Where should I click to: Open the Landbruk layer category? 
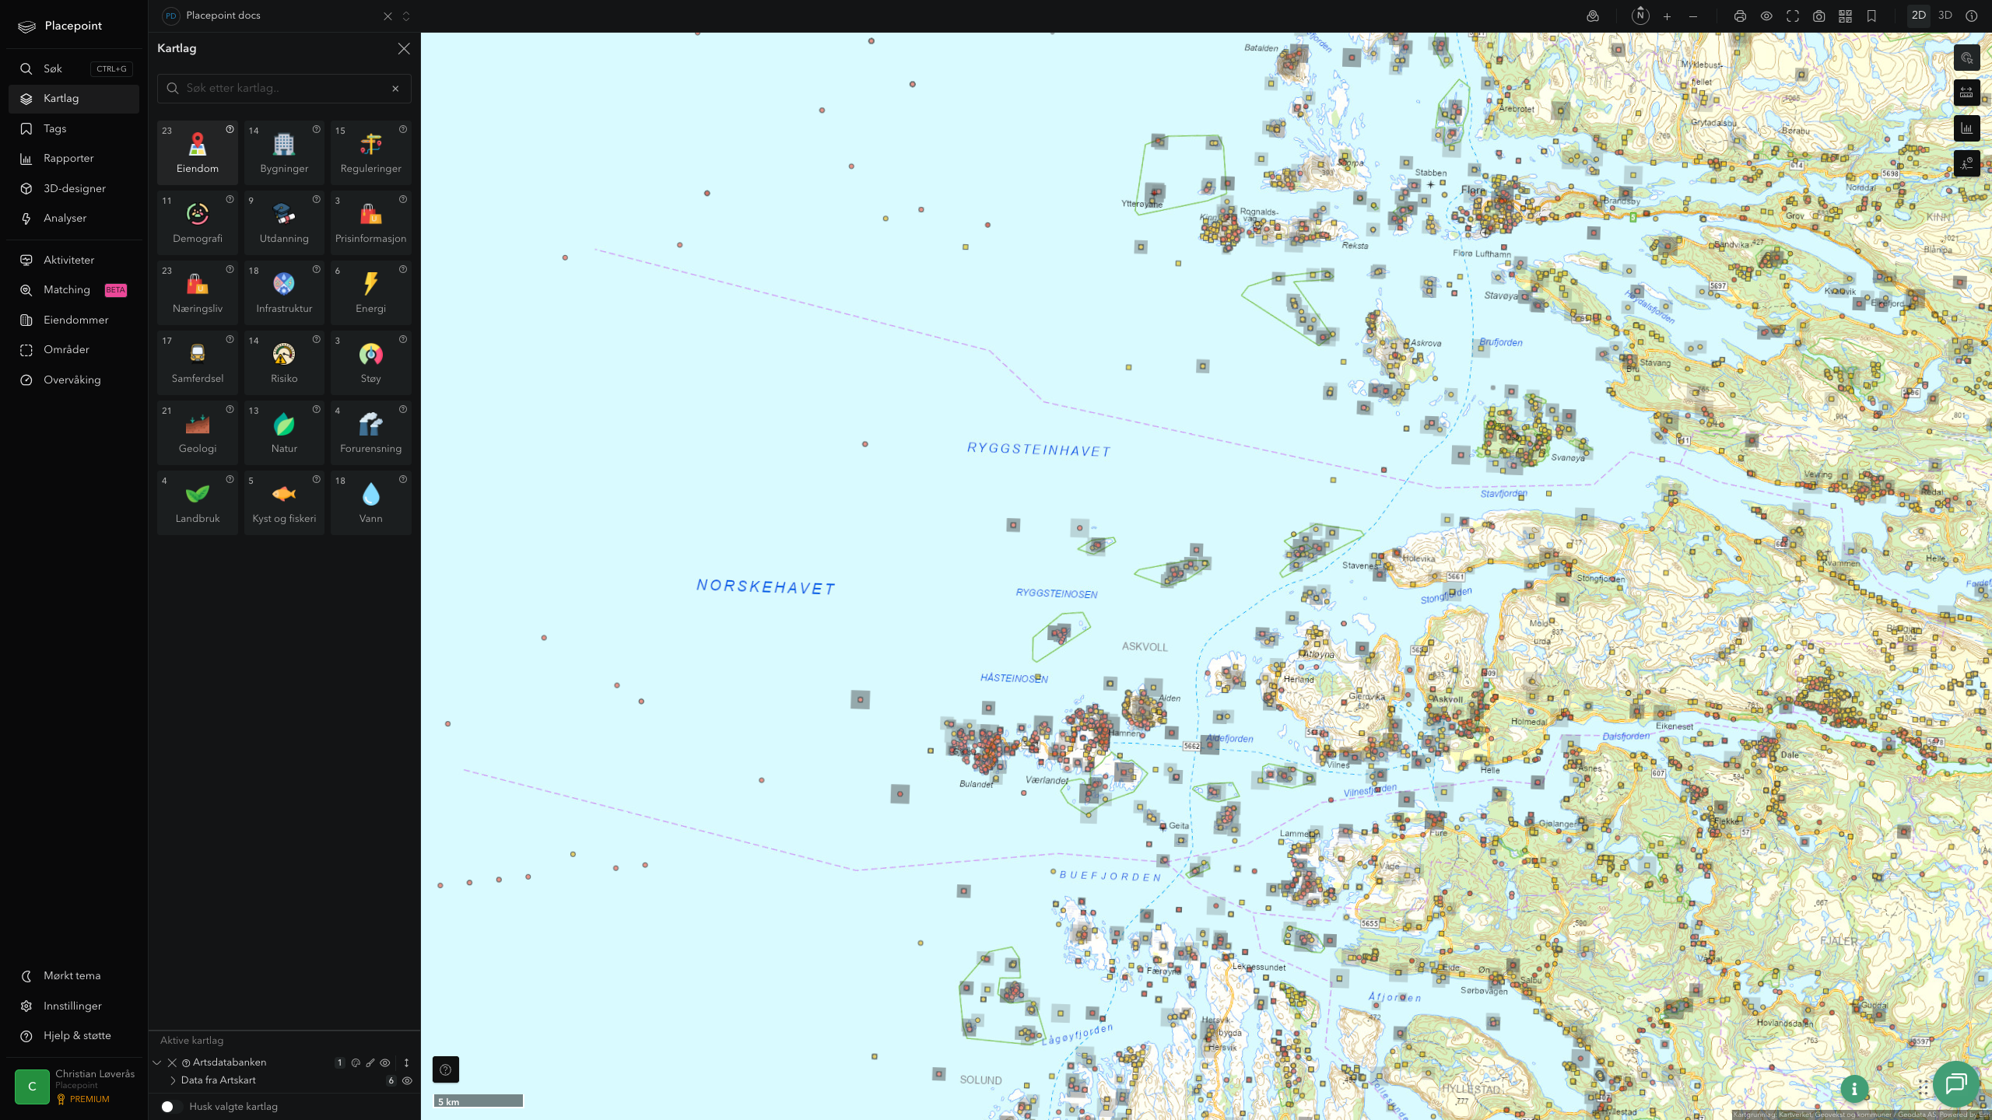pyautogui.click(x=197, y=502)
